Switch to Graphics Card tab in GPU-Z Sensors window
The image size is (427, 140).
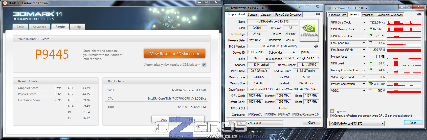[338, 15]
